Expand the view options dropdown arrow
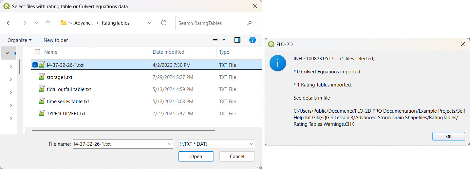Screen dimensions: 470x169 224,40
